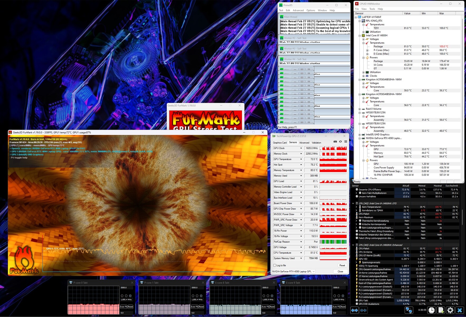The height and width of the screenshot is (317, 466).
Task: Click the HWiNFO network computers icon
Action: point(409,310)
